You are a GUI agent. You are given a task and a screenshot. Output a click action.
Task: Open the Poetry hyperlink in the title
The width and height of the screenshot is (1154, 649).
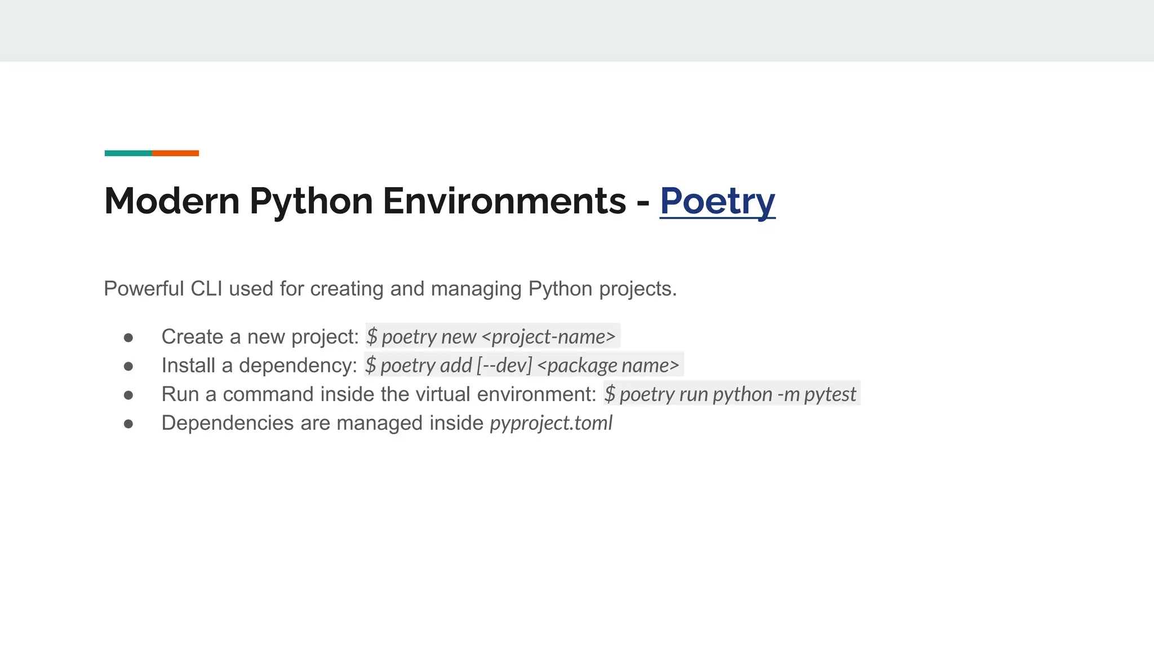717,201
